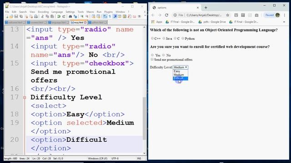Image resolution: width=291 pixels, height=163 pixels.
Task: Choose the No radio button
Action: (x=163, y=55)
